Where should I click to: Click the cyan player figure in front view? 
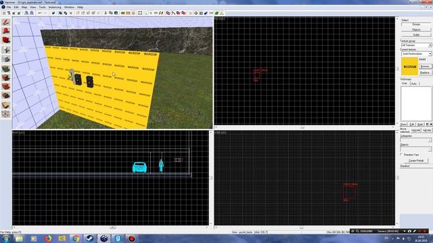click(x=161, y=165)
